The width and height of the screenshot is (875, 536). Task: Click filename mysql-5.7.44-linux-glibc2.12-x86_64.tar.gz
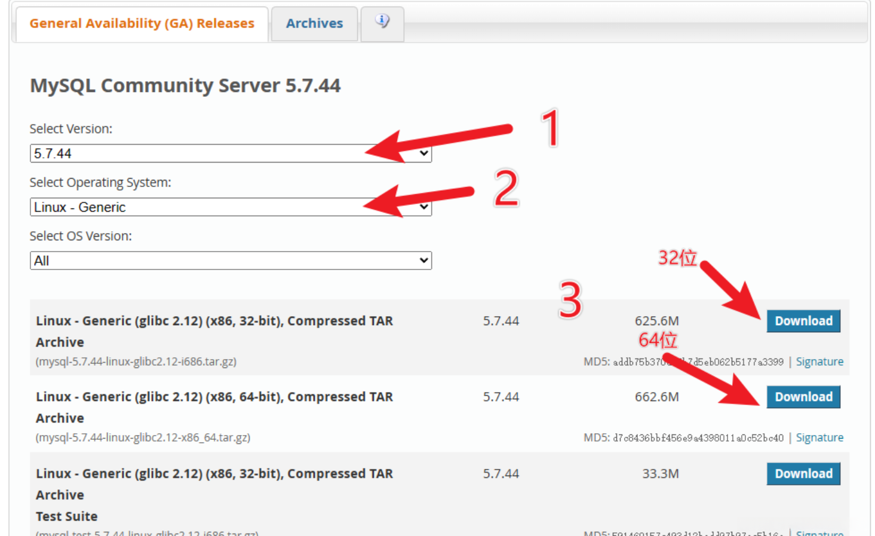coord(143,437)
